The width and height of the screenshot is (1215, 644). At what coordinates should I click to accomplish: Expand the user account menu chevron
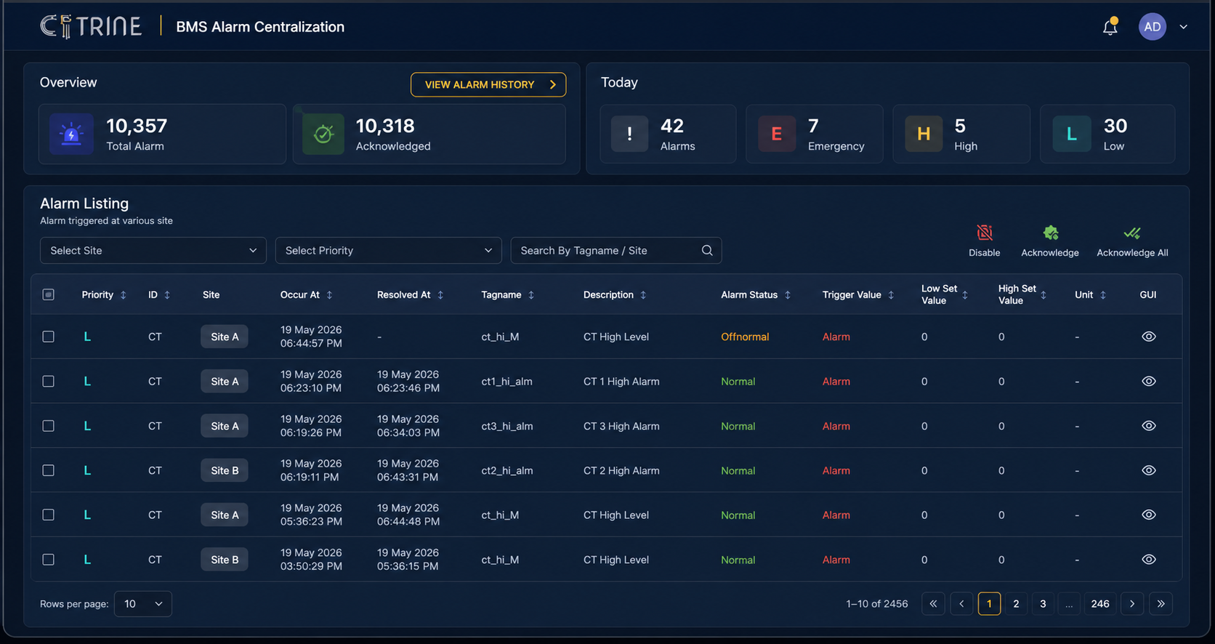[1183, 27]
